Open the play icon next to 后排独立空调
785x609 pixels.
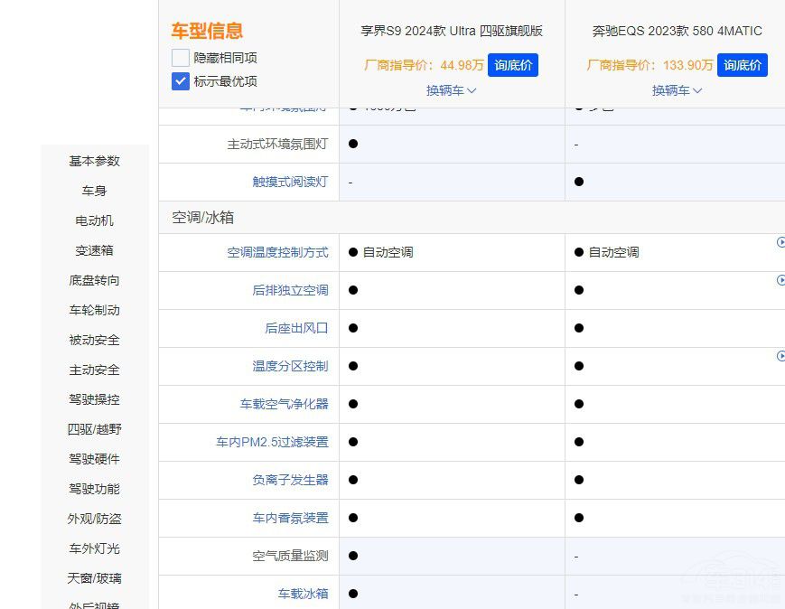[x=781, y=280]
